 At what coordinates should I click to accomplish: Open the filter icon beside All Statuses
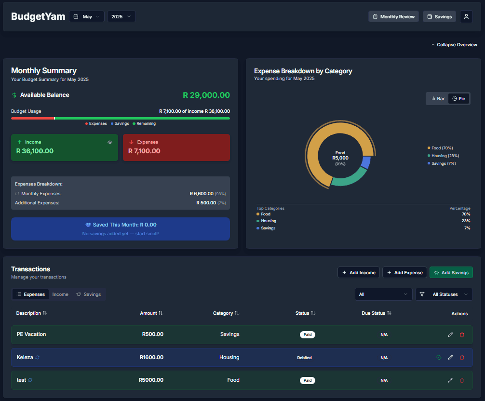(x=422, y=294)
